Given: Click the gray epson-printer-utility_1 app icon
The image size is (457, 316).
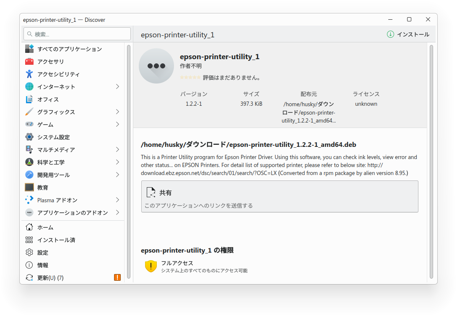Looking at the screenshot, I should point(156,66).
